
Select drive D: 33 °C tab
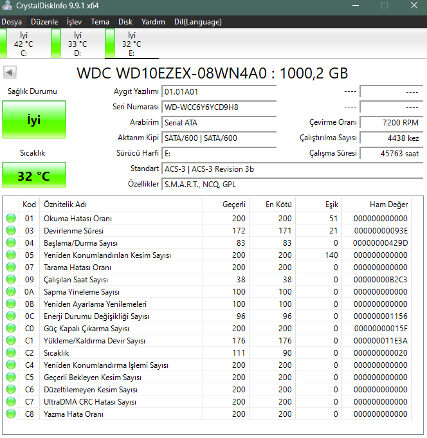[78, 44]
